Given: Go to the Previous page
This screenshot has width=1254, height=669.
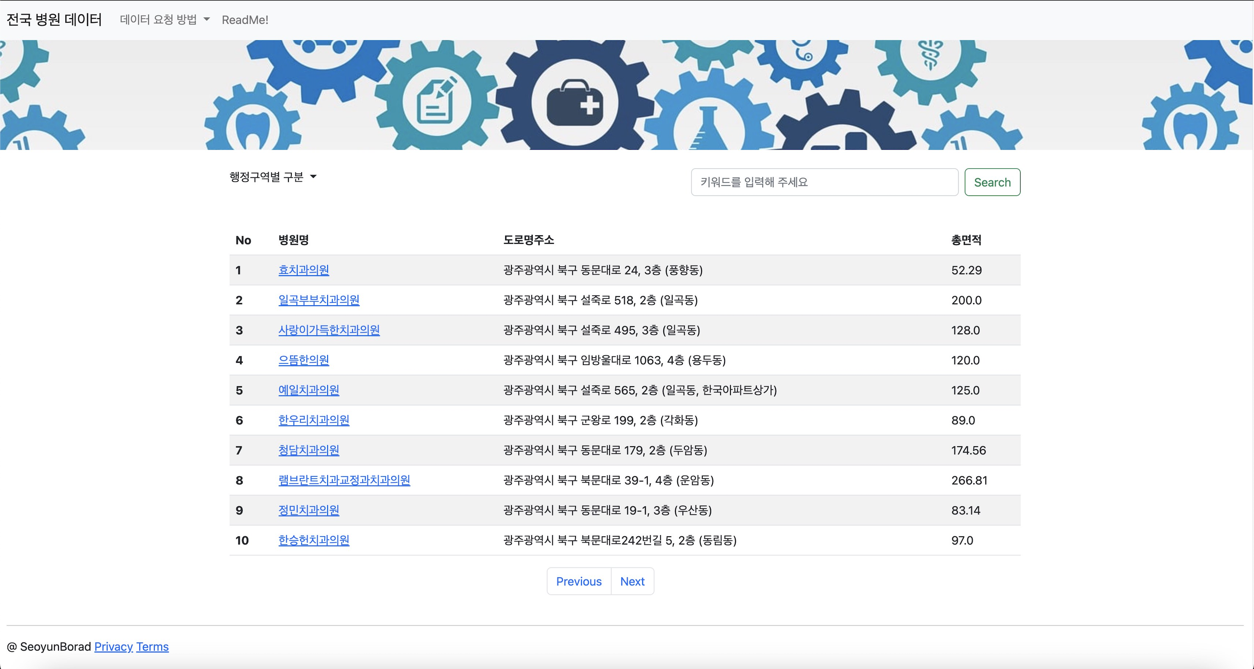Looking at the screenshot, I should [x=578, y=581].
